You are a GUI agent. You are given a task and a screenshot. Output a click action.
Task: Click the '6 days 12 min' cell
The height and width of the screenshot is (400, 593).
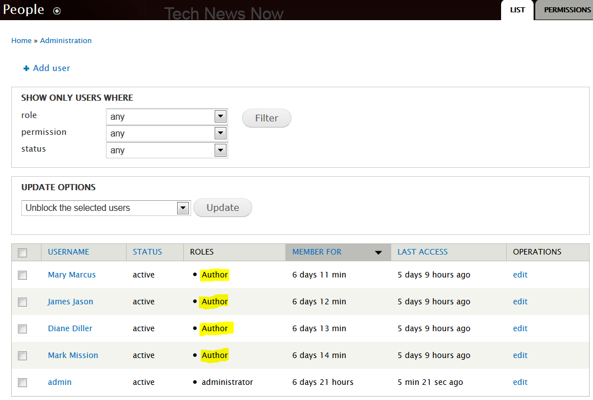click(319, 302)
